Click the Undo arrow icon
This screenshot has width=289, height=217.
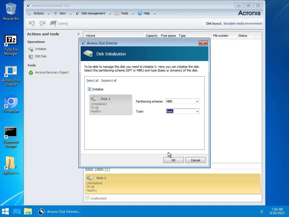(x=32, y=23)
